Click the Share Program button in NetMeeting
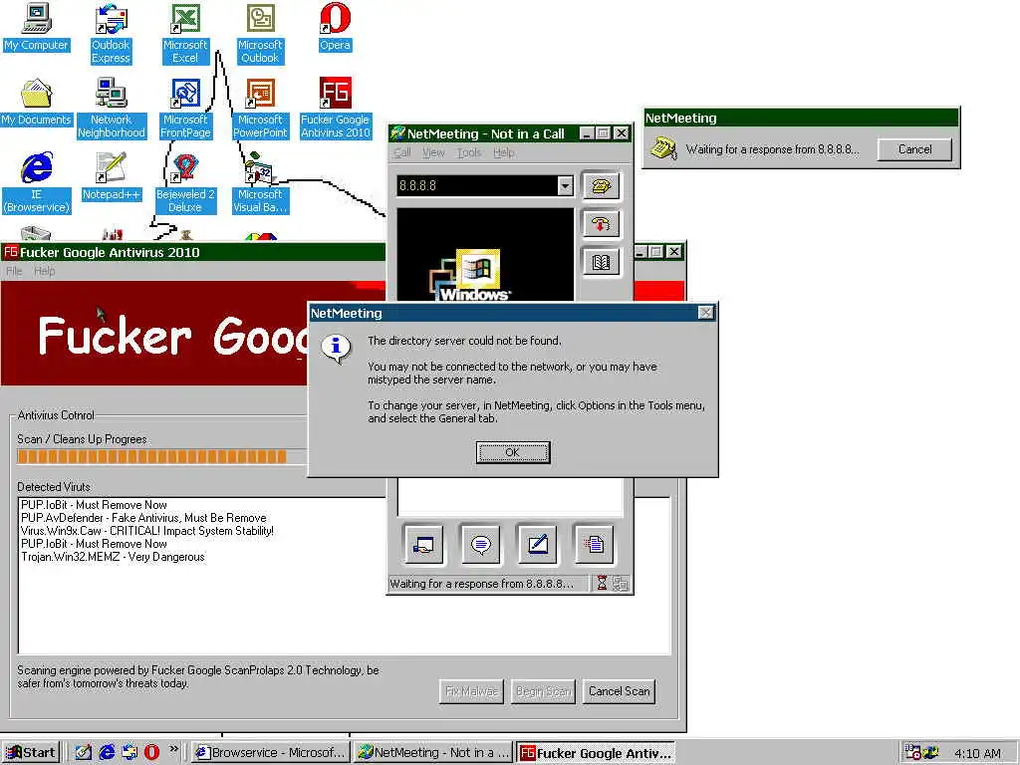The image size is (1020, 765). coord(423,544)
